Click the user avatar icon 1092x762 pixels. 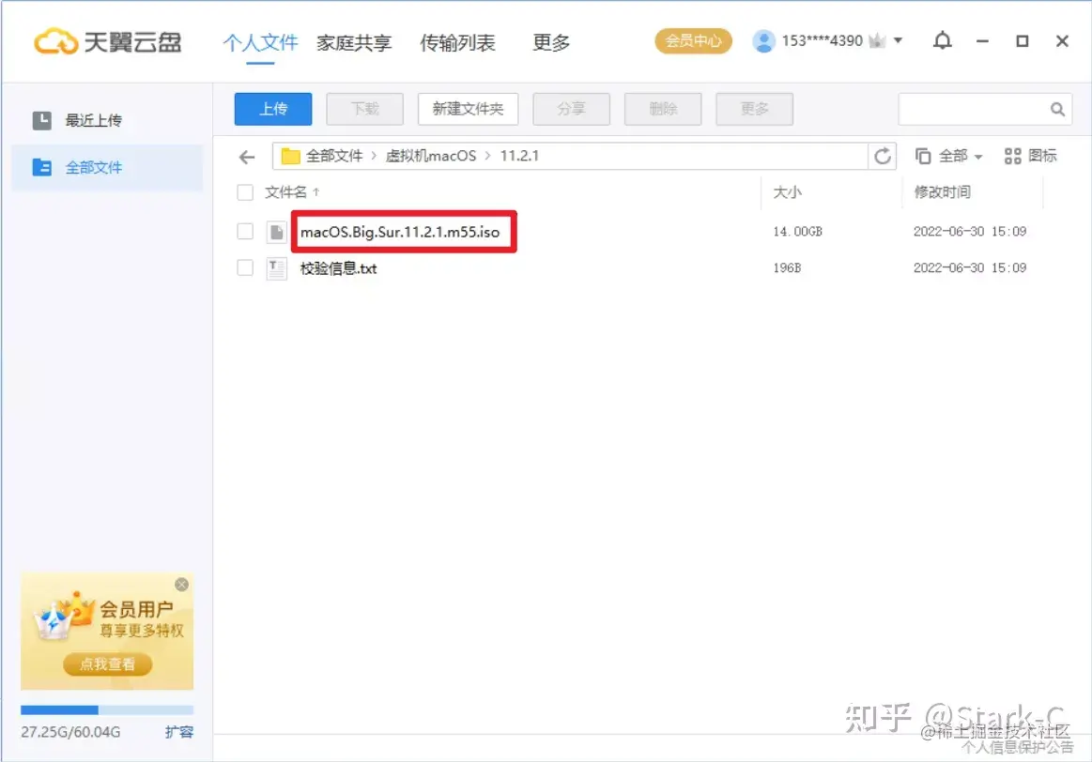763,41
